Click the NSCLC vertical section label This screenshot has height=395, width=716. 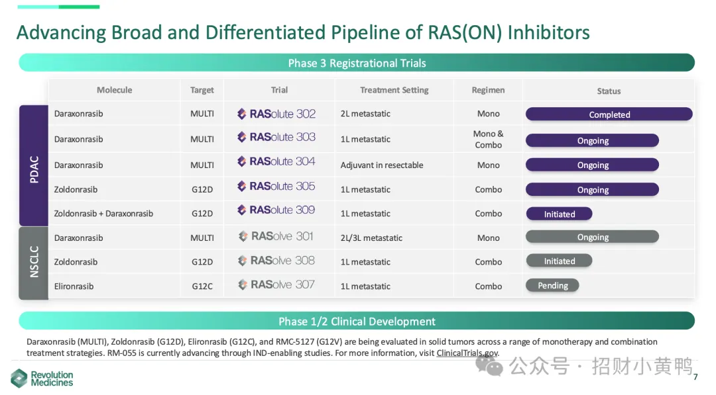tap(34, 263)
